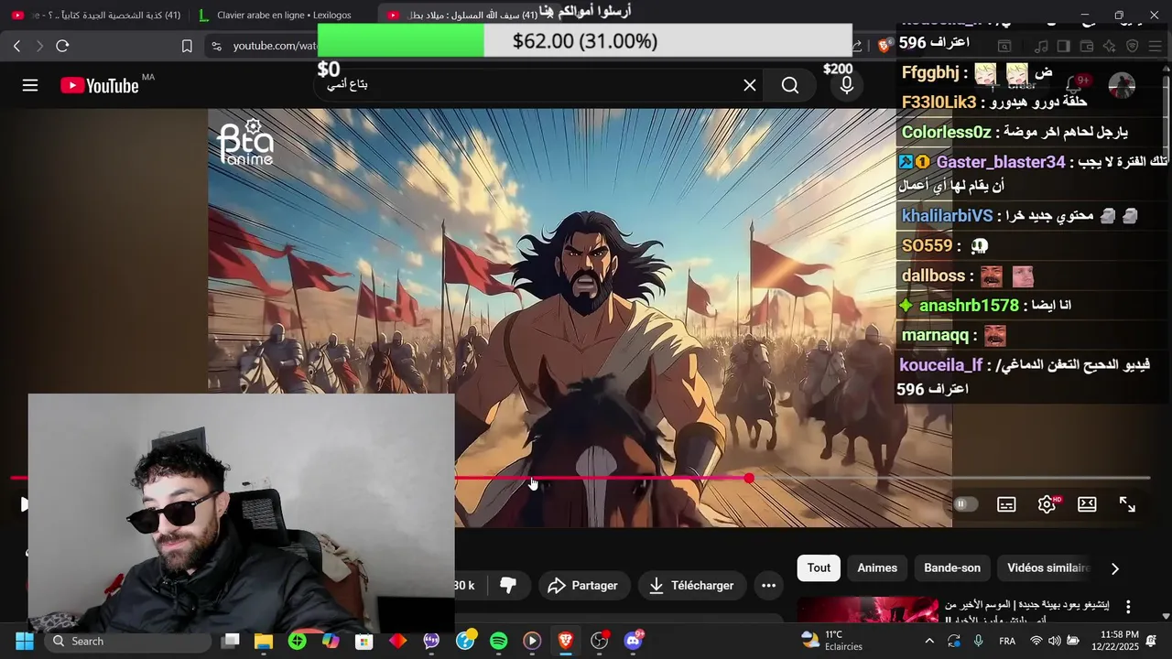Open the weather widget showing 11°C
The image size is (1172, 659).
[831, 641]
